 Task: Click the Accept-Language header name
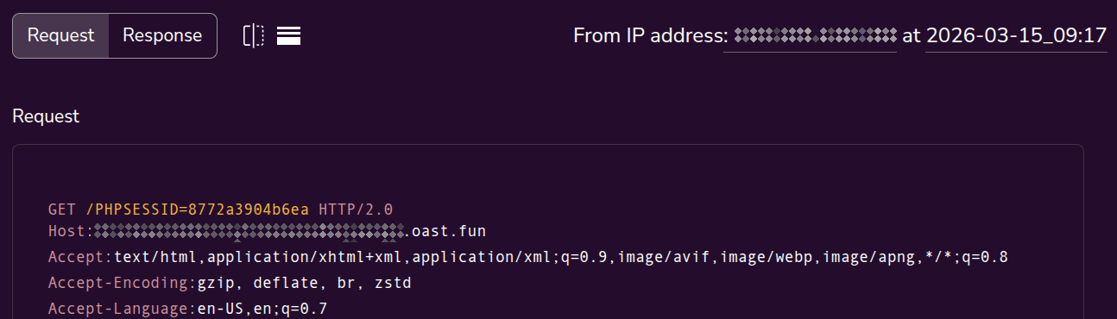point(123,308)
